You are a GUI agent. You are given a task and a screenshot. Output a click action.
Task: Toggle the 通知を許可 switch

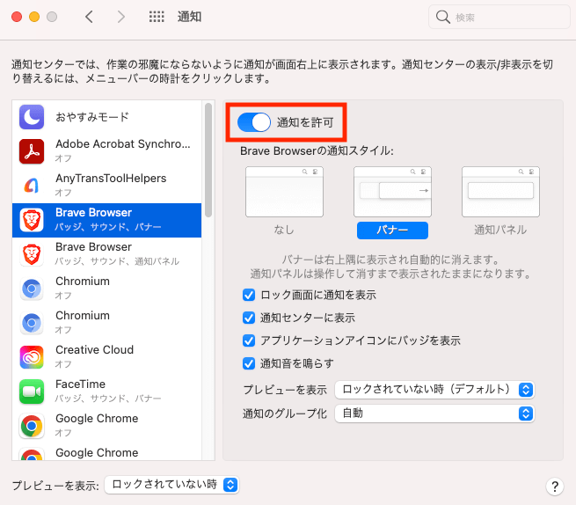point(254,122)
